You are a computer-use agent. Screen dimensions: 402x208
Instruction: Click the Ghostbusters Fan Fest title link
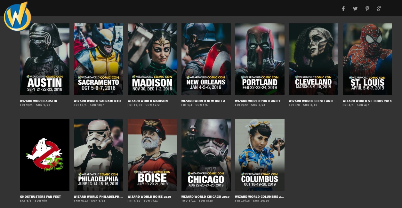click(x=40, y=197)
